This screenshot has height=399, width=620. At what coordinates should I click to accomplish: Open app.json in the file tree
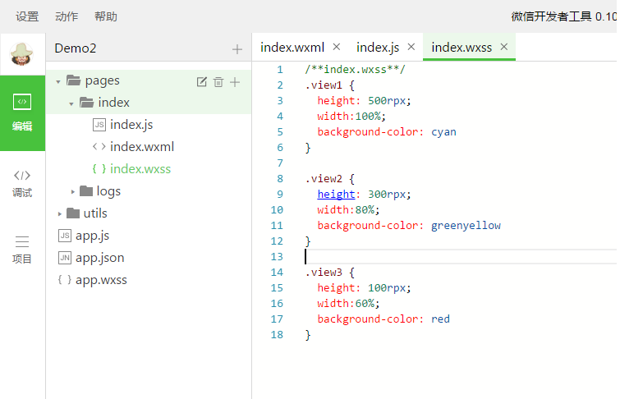(x=99, y=258)
